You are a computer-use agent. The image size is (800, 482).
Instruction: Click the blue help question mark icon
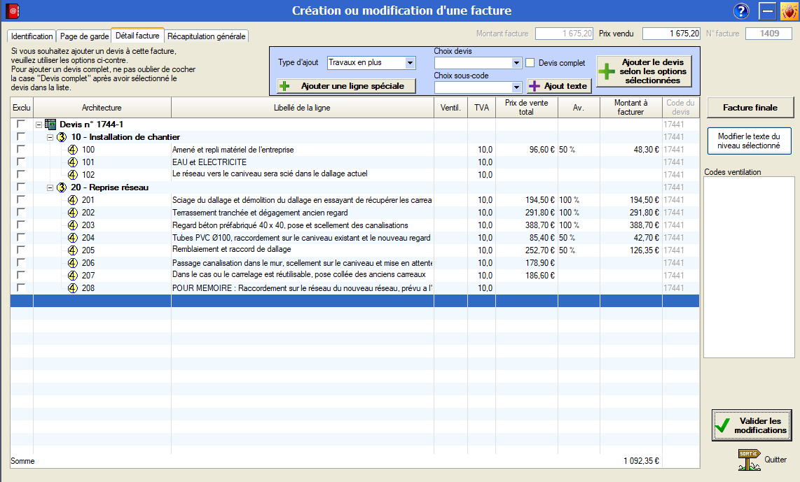[741, 11]
